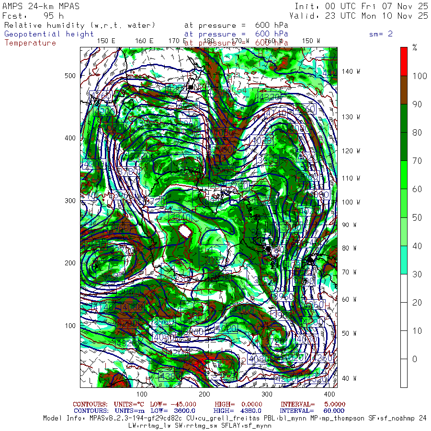431x431 pixels.
Task: Select the "70 W" longitude label
Action: point(349,272)
